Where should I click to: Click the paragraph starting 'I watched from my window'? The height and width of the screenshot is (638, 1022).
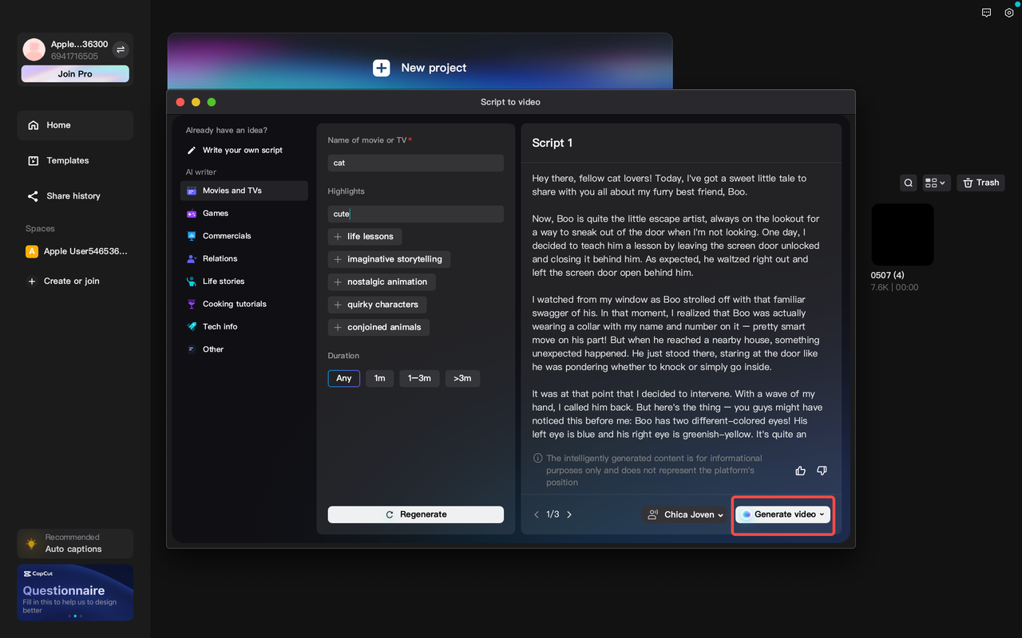[x=675, y=333]
